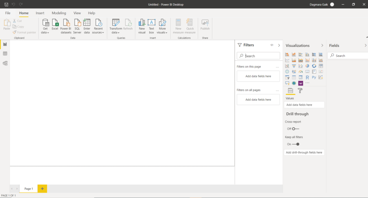Click the Excel data source button
Screen dimensions: 368x198
click(x=55, y=25)
